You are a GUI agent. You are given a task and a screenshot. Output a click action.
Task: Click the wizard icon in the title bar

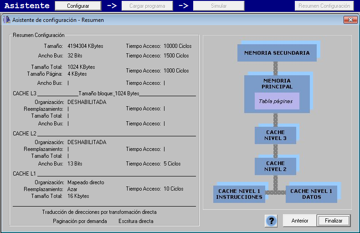point(7,20)
